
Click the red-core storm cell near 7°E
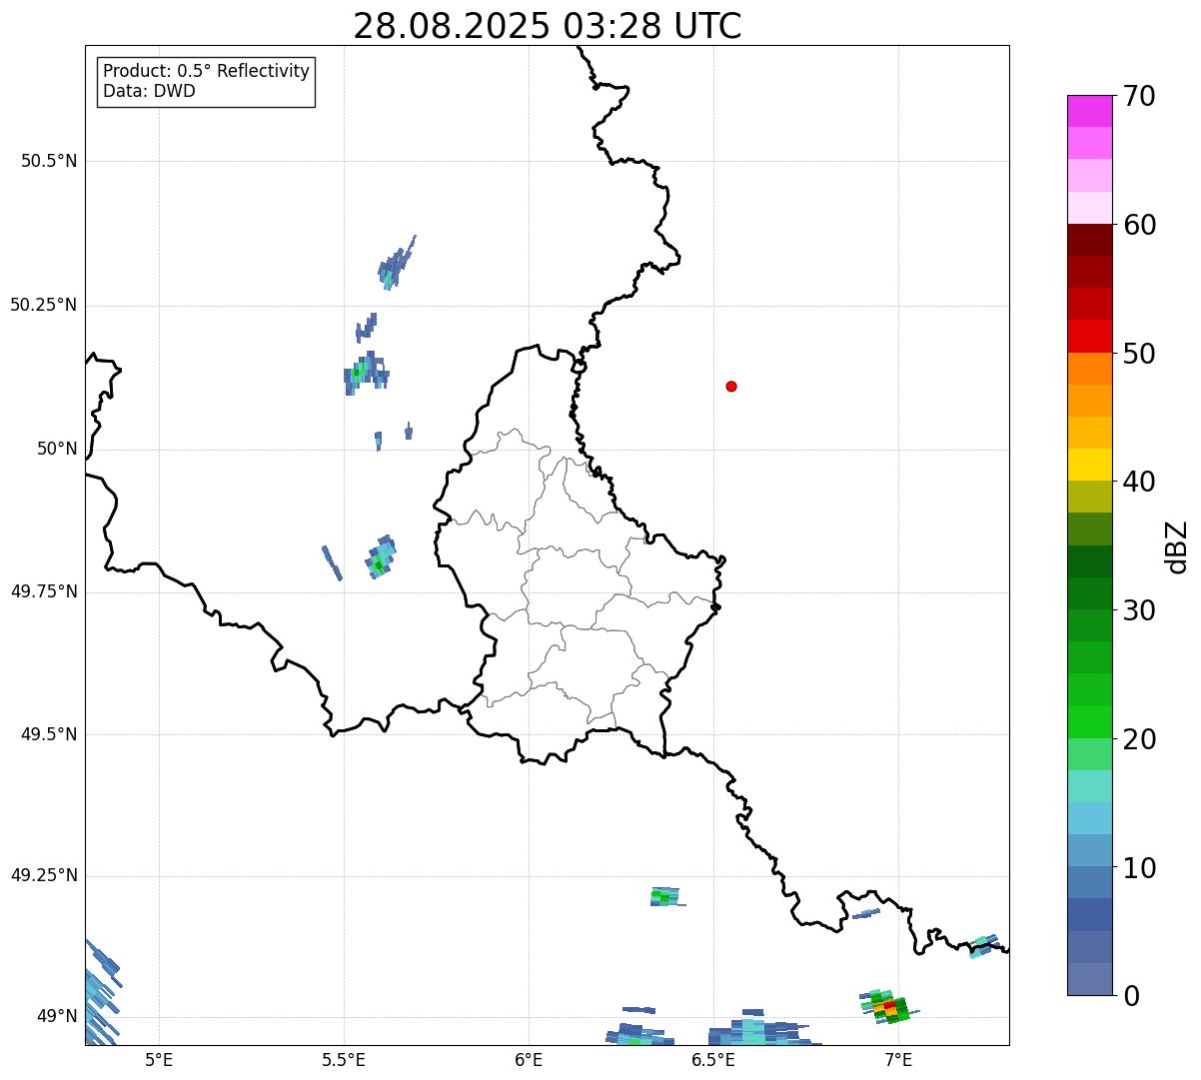pyautogui.click(x=887, y=1007)
